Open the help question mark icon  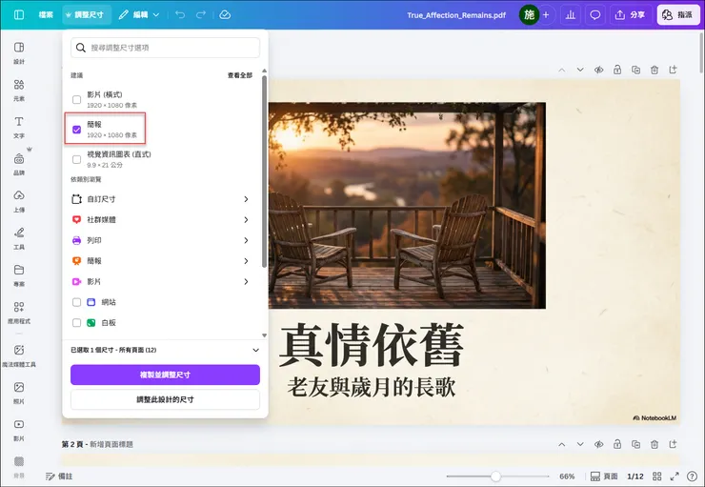pos(693,477)
